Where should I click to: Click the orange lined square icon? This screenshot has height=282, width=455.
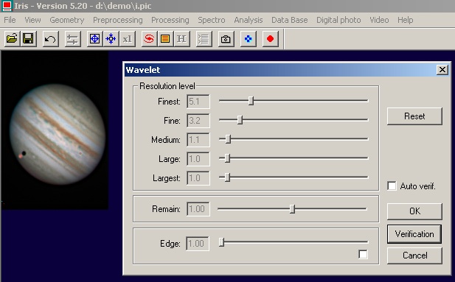click(x=165, y=39)
